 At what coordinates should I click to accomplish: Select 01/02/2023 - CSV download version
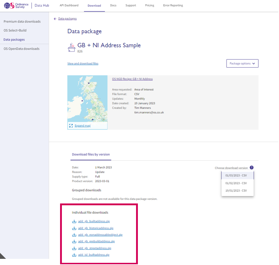[236, 183]
